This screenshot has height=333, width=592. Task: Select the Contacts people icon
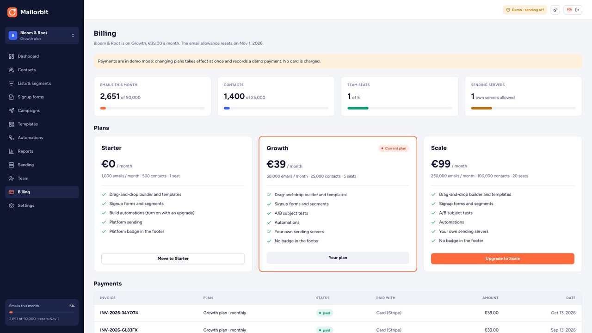tap(12, 70)
